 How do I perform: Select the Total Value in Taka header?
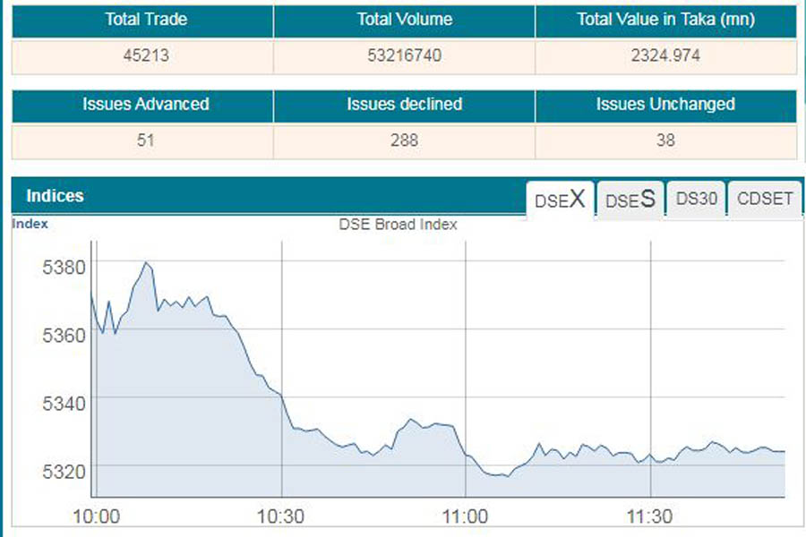(x=665, y=20)
